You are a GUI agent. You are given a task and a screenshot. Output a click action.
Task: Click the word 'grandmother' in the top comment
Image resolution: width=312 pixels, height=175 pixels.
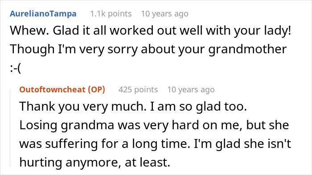click(247, 49)
